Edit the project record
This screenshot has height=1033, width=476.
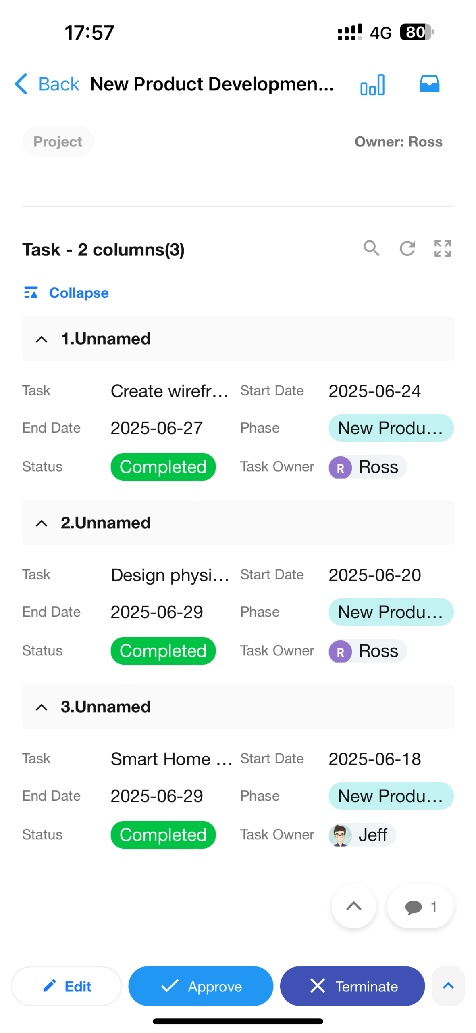67,985
